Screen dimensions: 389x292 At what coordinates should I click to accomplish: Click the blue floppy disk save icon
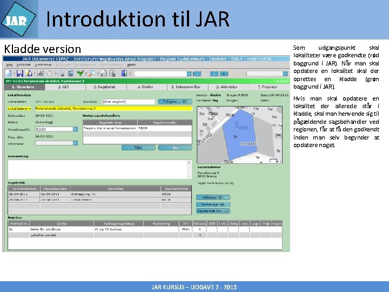click(20, 73)
